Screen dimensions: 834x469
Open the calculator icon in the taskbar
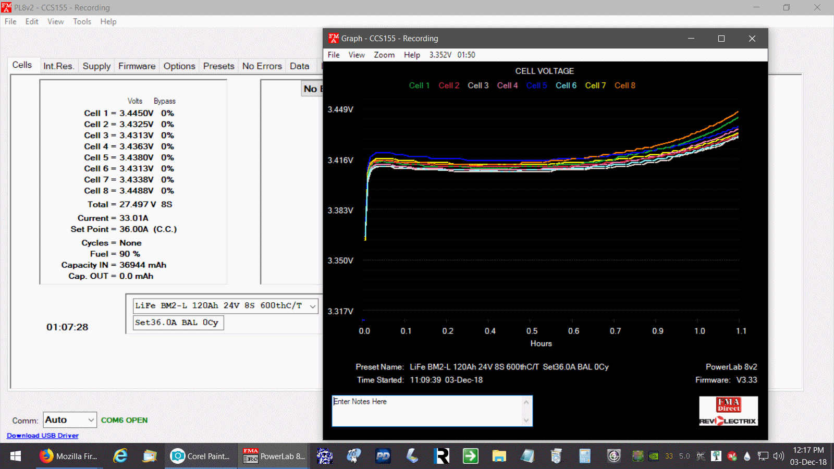coord(585,456)
